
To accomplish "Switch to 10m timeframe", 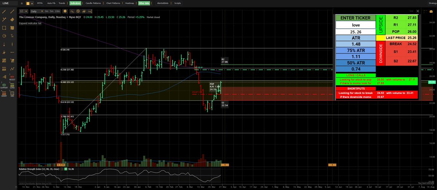I will (57, 11).
